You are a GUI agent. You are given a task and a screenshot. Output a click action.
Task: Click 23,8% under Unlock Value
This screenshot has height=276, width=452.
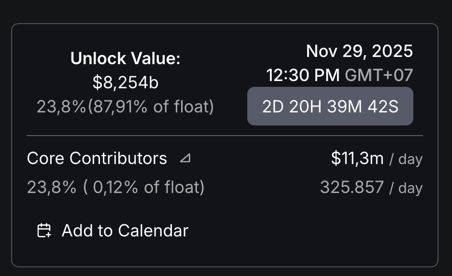pos(61,106)
